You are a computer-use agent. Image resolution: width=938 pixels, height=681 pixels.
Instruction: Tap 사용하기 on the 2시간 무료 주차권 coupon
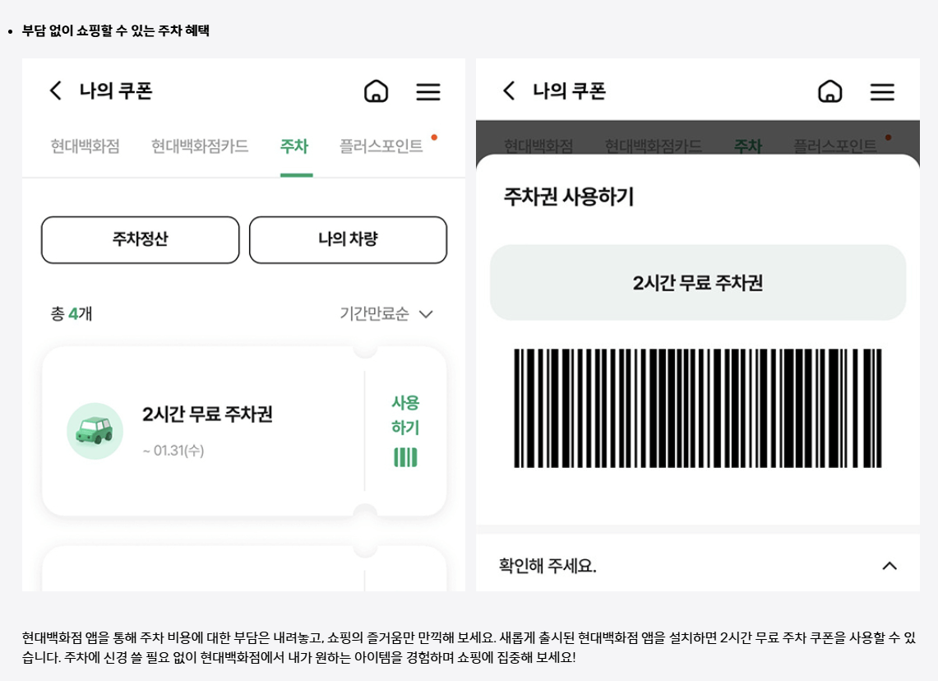(x=406, y=415)
